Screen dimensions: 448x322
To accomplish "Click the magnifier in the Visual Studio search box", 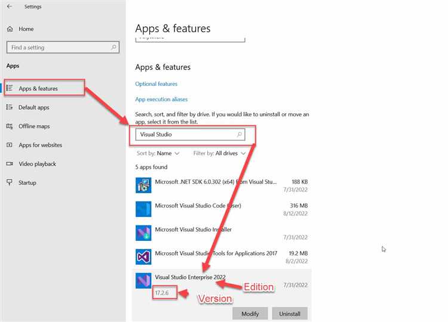I will point(240,134).
